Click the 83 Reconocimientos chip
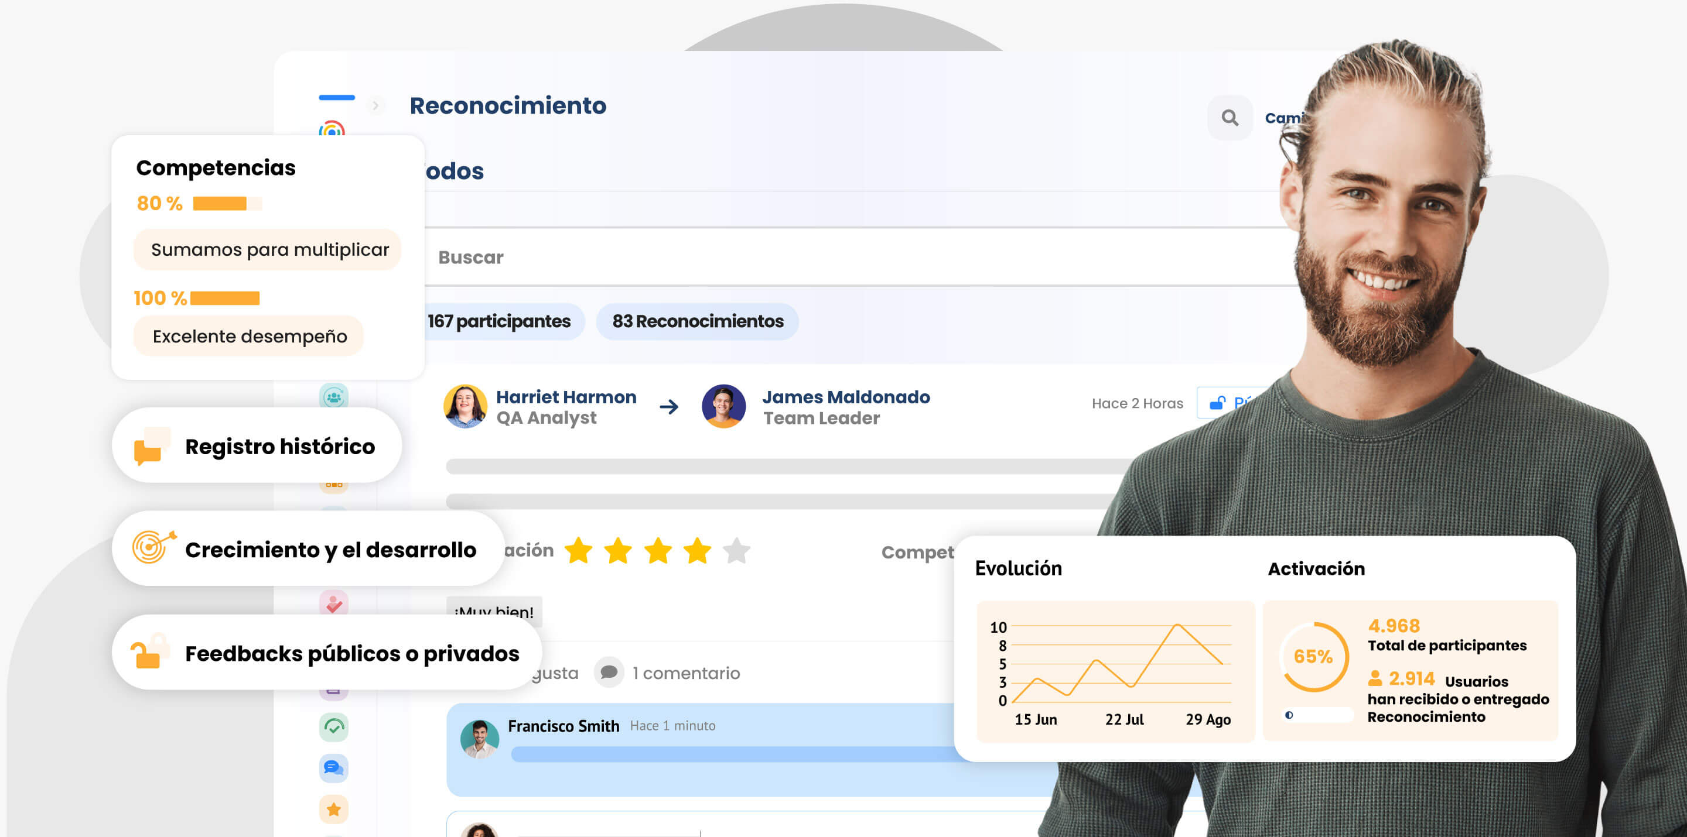Screen dimensions: 1687x837 coord(698,321)
